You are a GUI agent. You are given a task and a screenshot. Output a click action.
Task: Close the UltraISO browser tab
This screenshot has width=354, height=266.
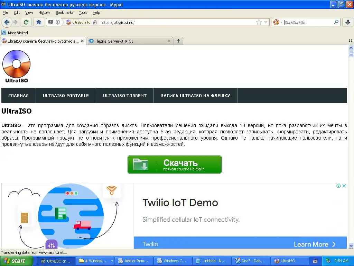82,41
